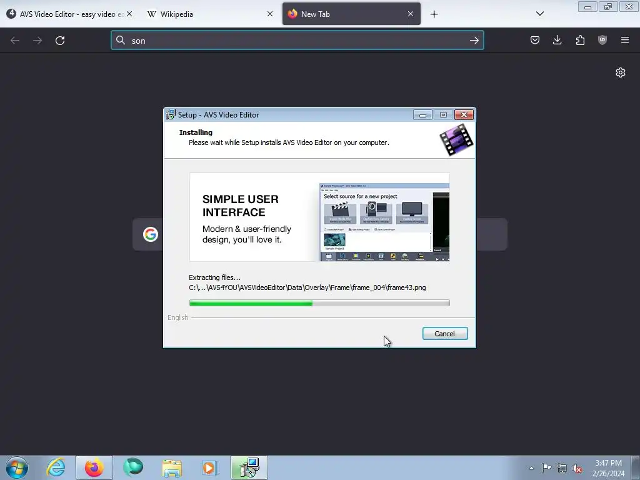Open uBlock Origin shield icon

602,40
